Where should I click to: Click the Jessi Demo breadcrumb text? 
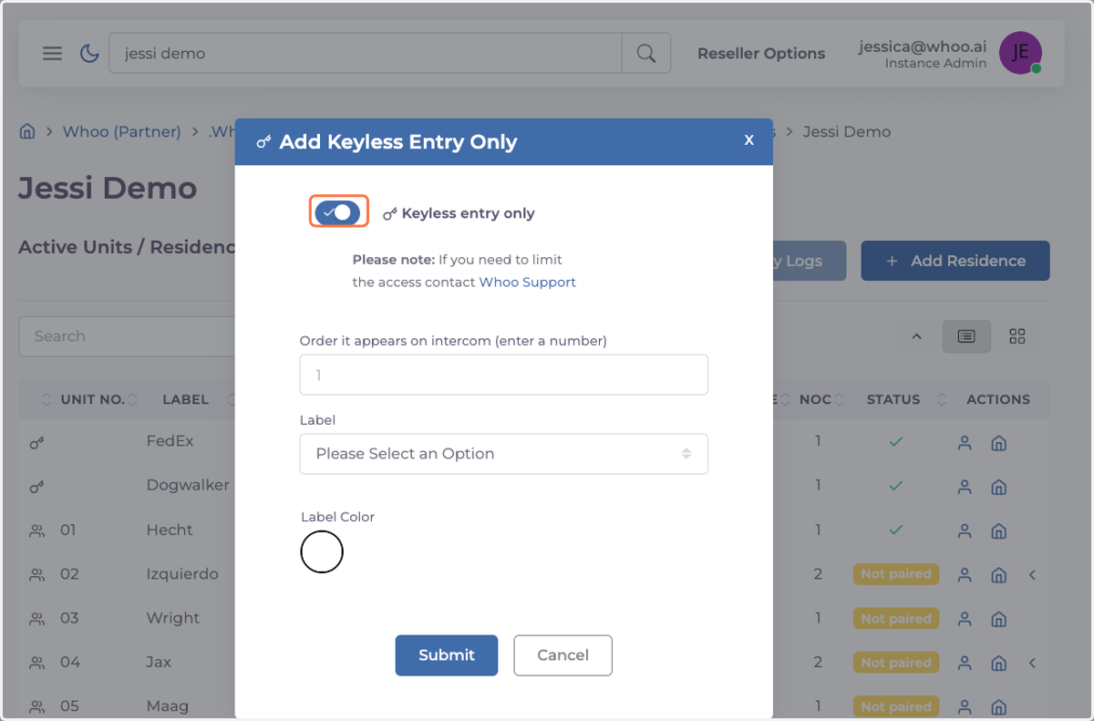coord(847,131)
